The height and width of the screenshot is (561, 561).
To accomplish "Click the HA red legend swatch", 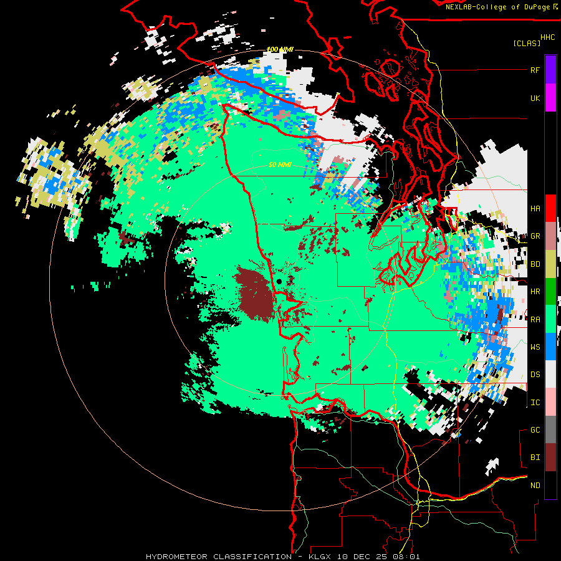I will 550,208.
